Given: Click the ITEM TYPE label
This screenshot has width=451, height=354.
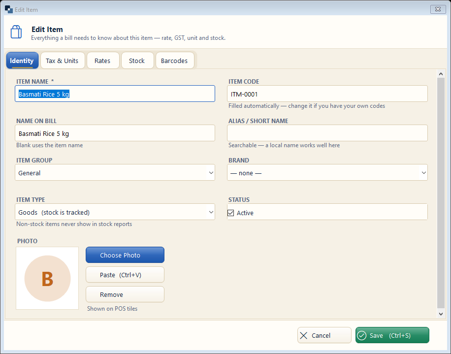Looking at the screenshot, I should coord(31,199).
